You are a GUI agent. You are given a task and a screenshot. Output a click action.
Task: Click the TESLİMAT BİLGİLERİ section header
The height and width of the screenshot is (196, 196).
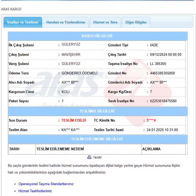97,111
